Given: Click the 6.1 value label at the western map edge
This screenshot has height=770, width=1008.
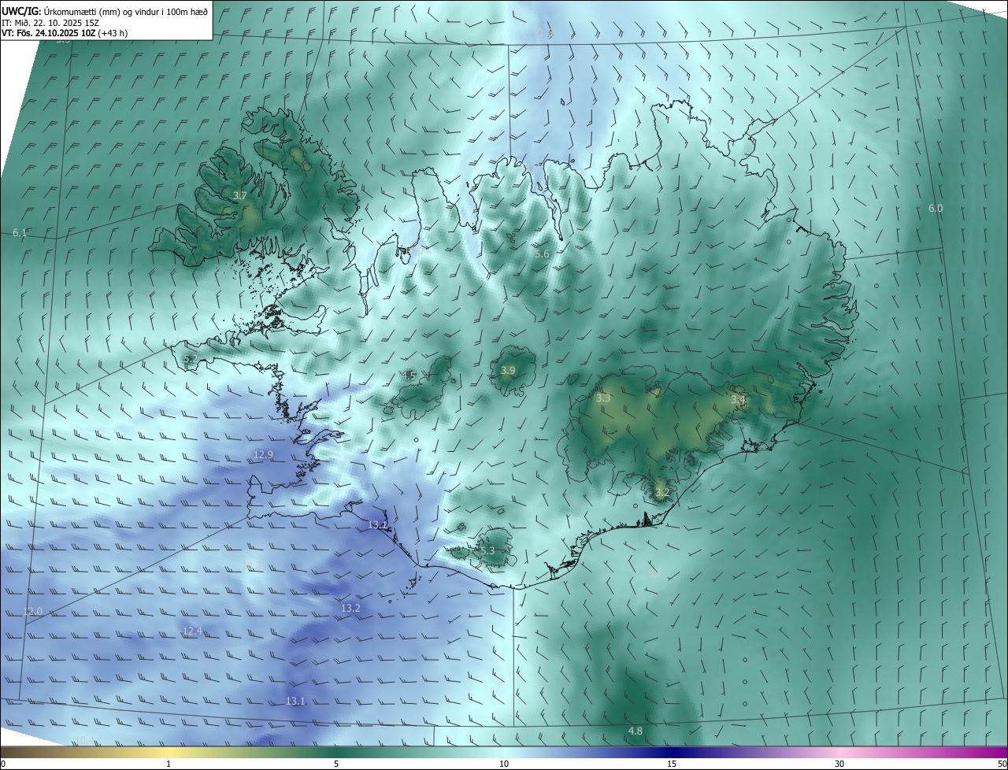Looking at the screenshot, I should 20,232.
